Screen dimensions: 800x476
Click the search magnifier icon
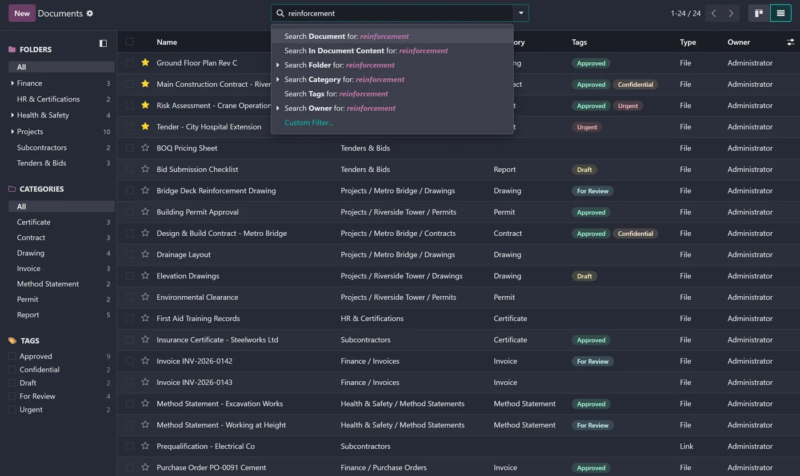pos(280,13)
